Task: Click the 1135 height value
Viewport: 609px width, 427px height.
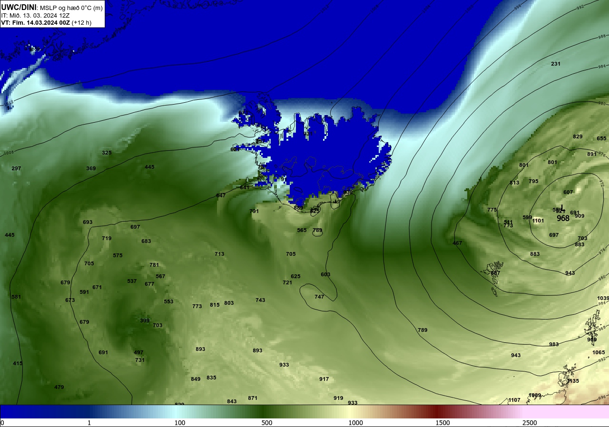Action: [x=573, y=381]
